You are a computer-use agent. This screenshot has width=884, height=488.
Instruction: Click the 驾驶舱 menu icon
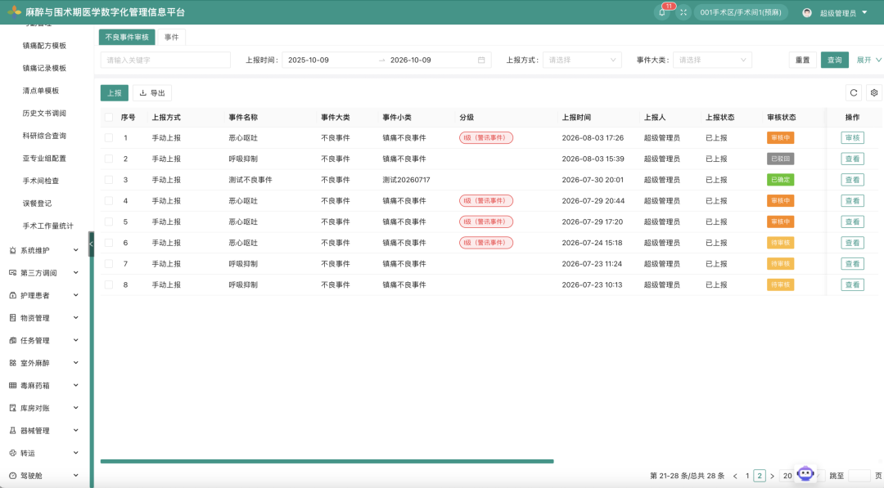[12, 476]
